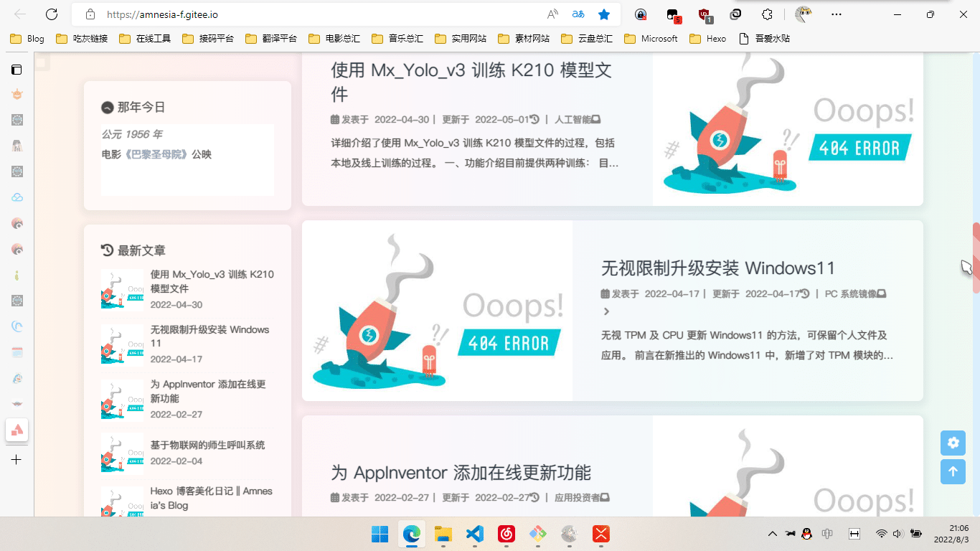This screenshot has height=551, width=980.
Task: Click the browser Extensions puzzle icon
Action: click(x=767, y=14)
